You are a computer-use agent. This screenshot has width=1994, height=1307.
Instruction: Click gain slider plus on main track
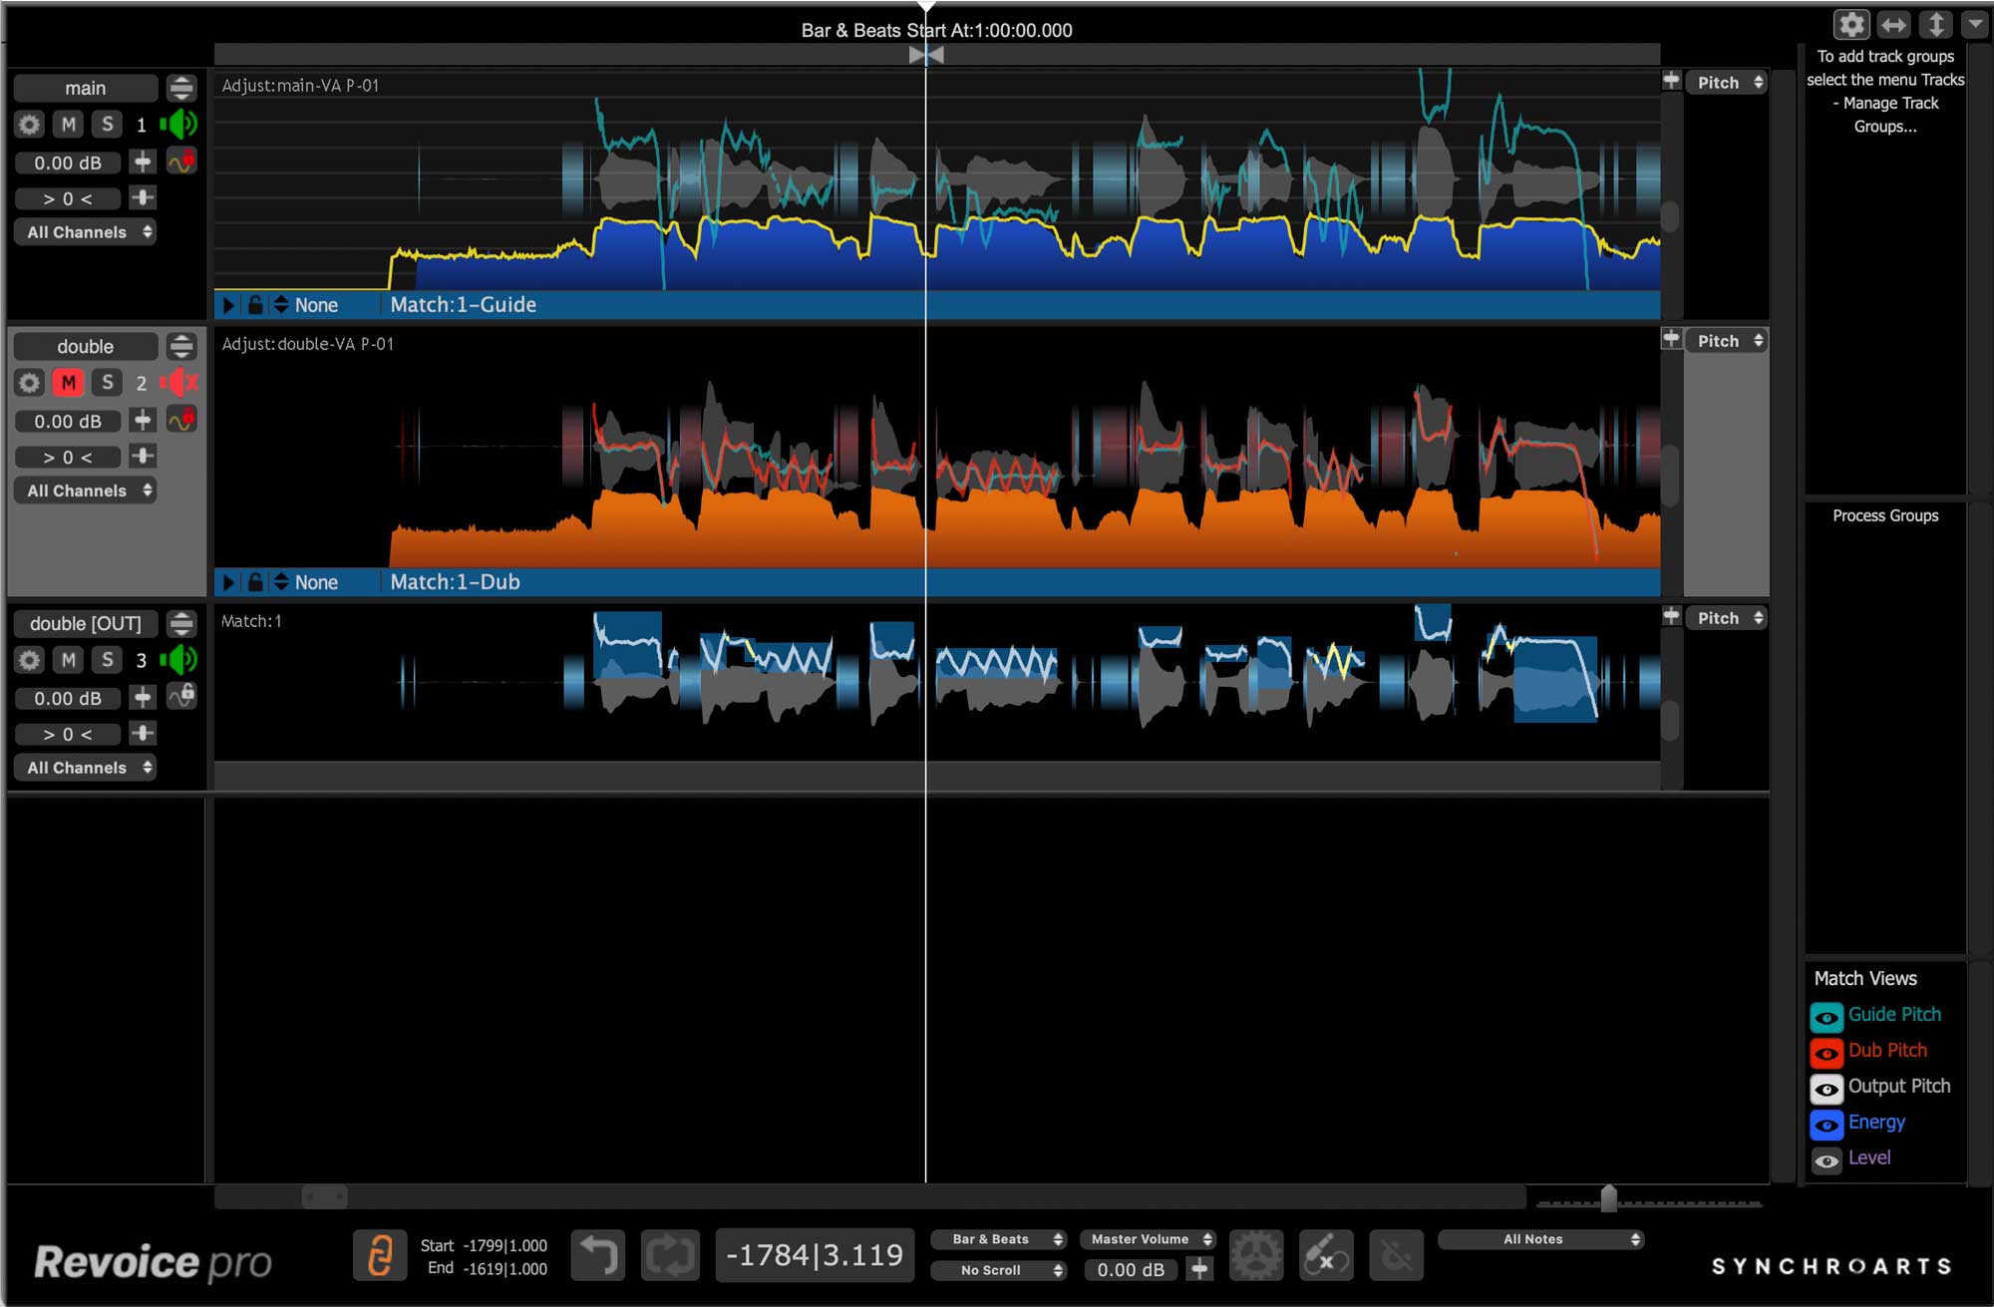(143, 162)
